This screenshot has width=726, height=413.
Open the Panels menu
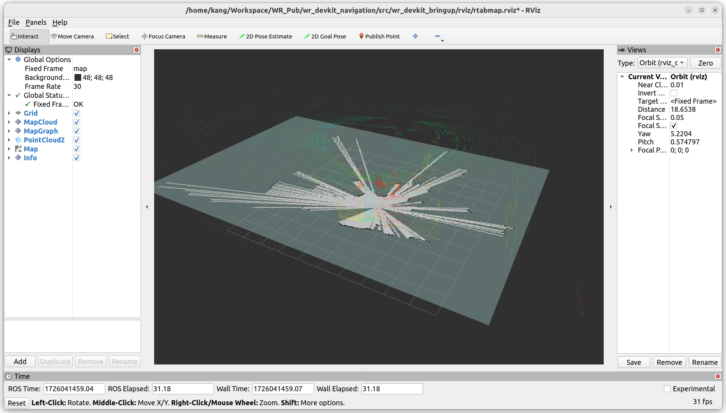36,23
